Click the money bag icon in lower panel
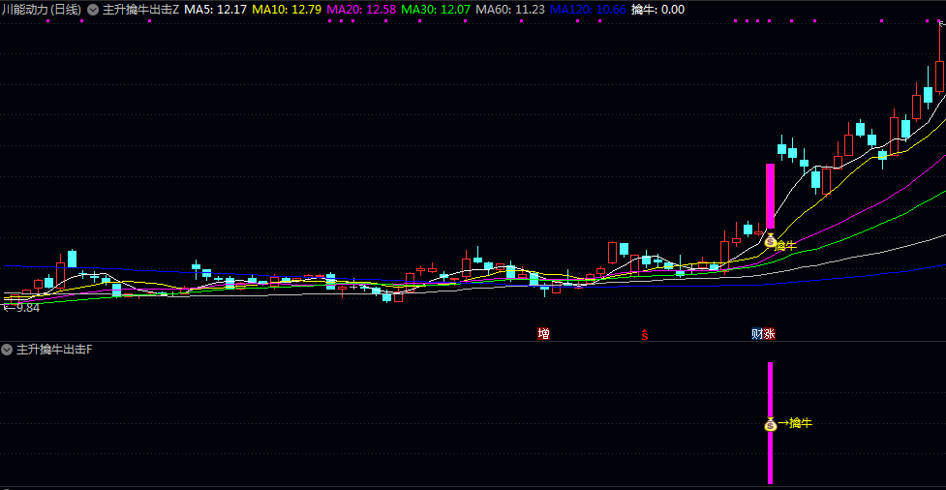The height and width of the screenshot is (490, 946). click(x=771, y=424)
